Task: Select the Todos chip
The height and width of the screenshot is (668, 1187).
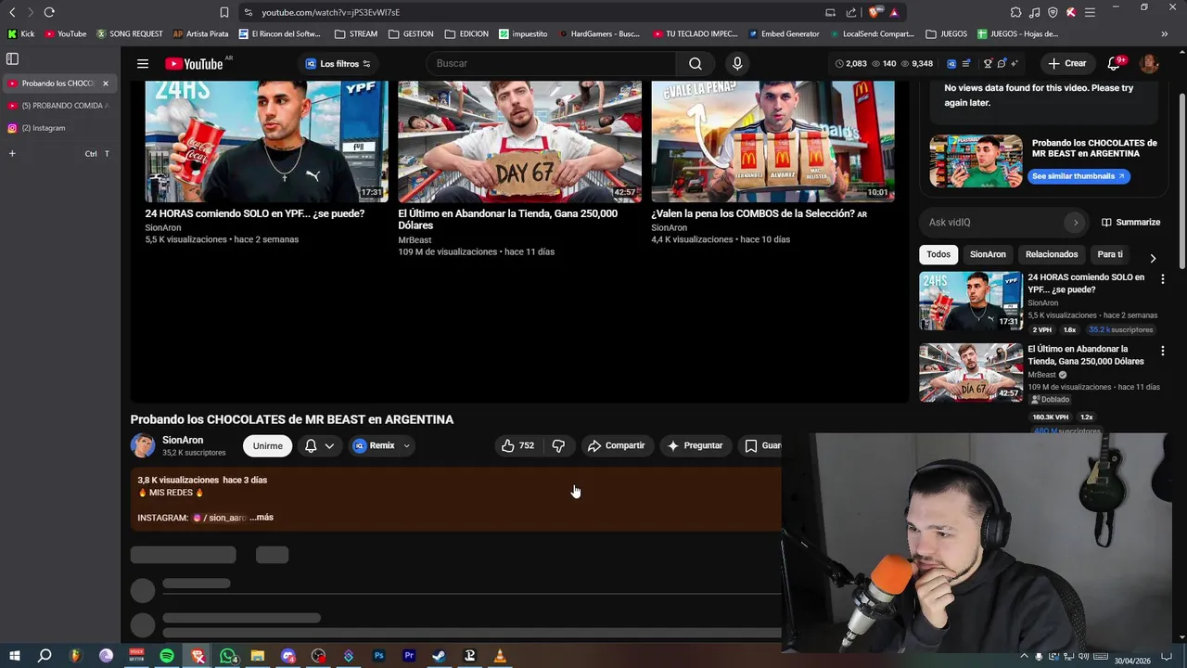Action: 938,254
